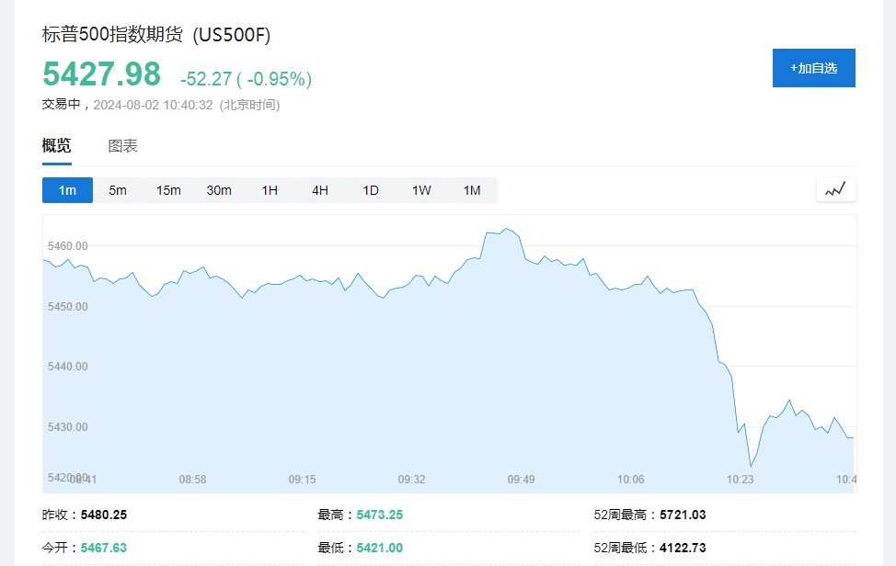The width and height of the screenshot is (896, 566).
Task: Switch to the 概览 tab
Action: coord(56,146)
